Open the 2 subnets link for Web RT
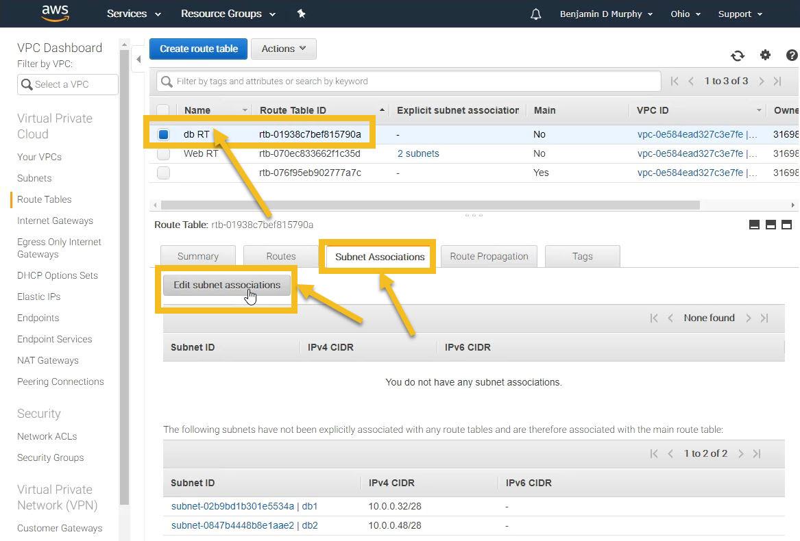Viewport: 800px width, 541px height. (418, 153)
